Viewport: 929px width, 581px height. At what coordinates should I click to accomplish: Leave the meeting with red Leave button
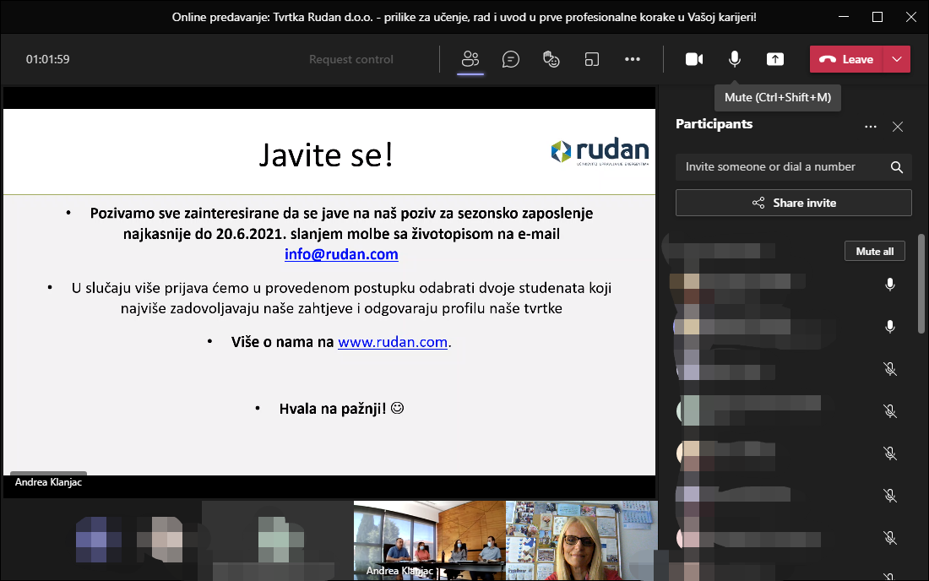pyautogui.click(x=847, y=59)
